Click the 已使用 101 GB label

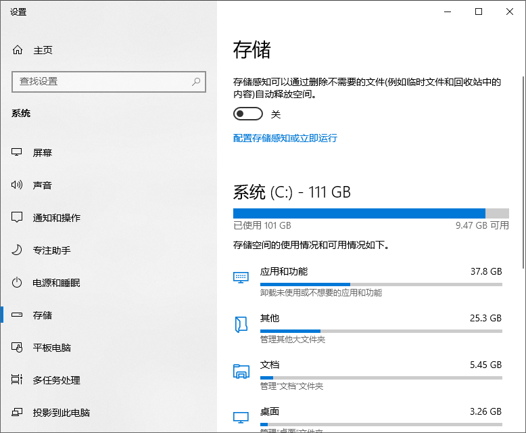click(262, 225)
